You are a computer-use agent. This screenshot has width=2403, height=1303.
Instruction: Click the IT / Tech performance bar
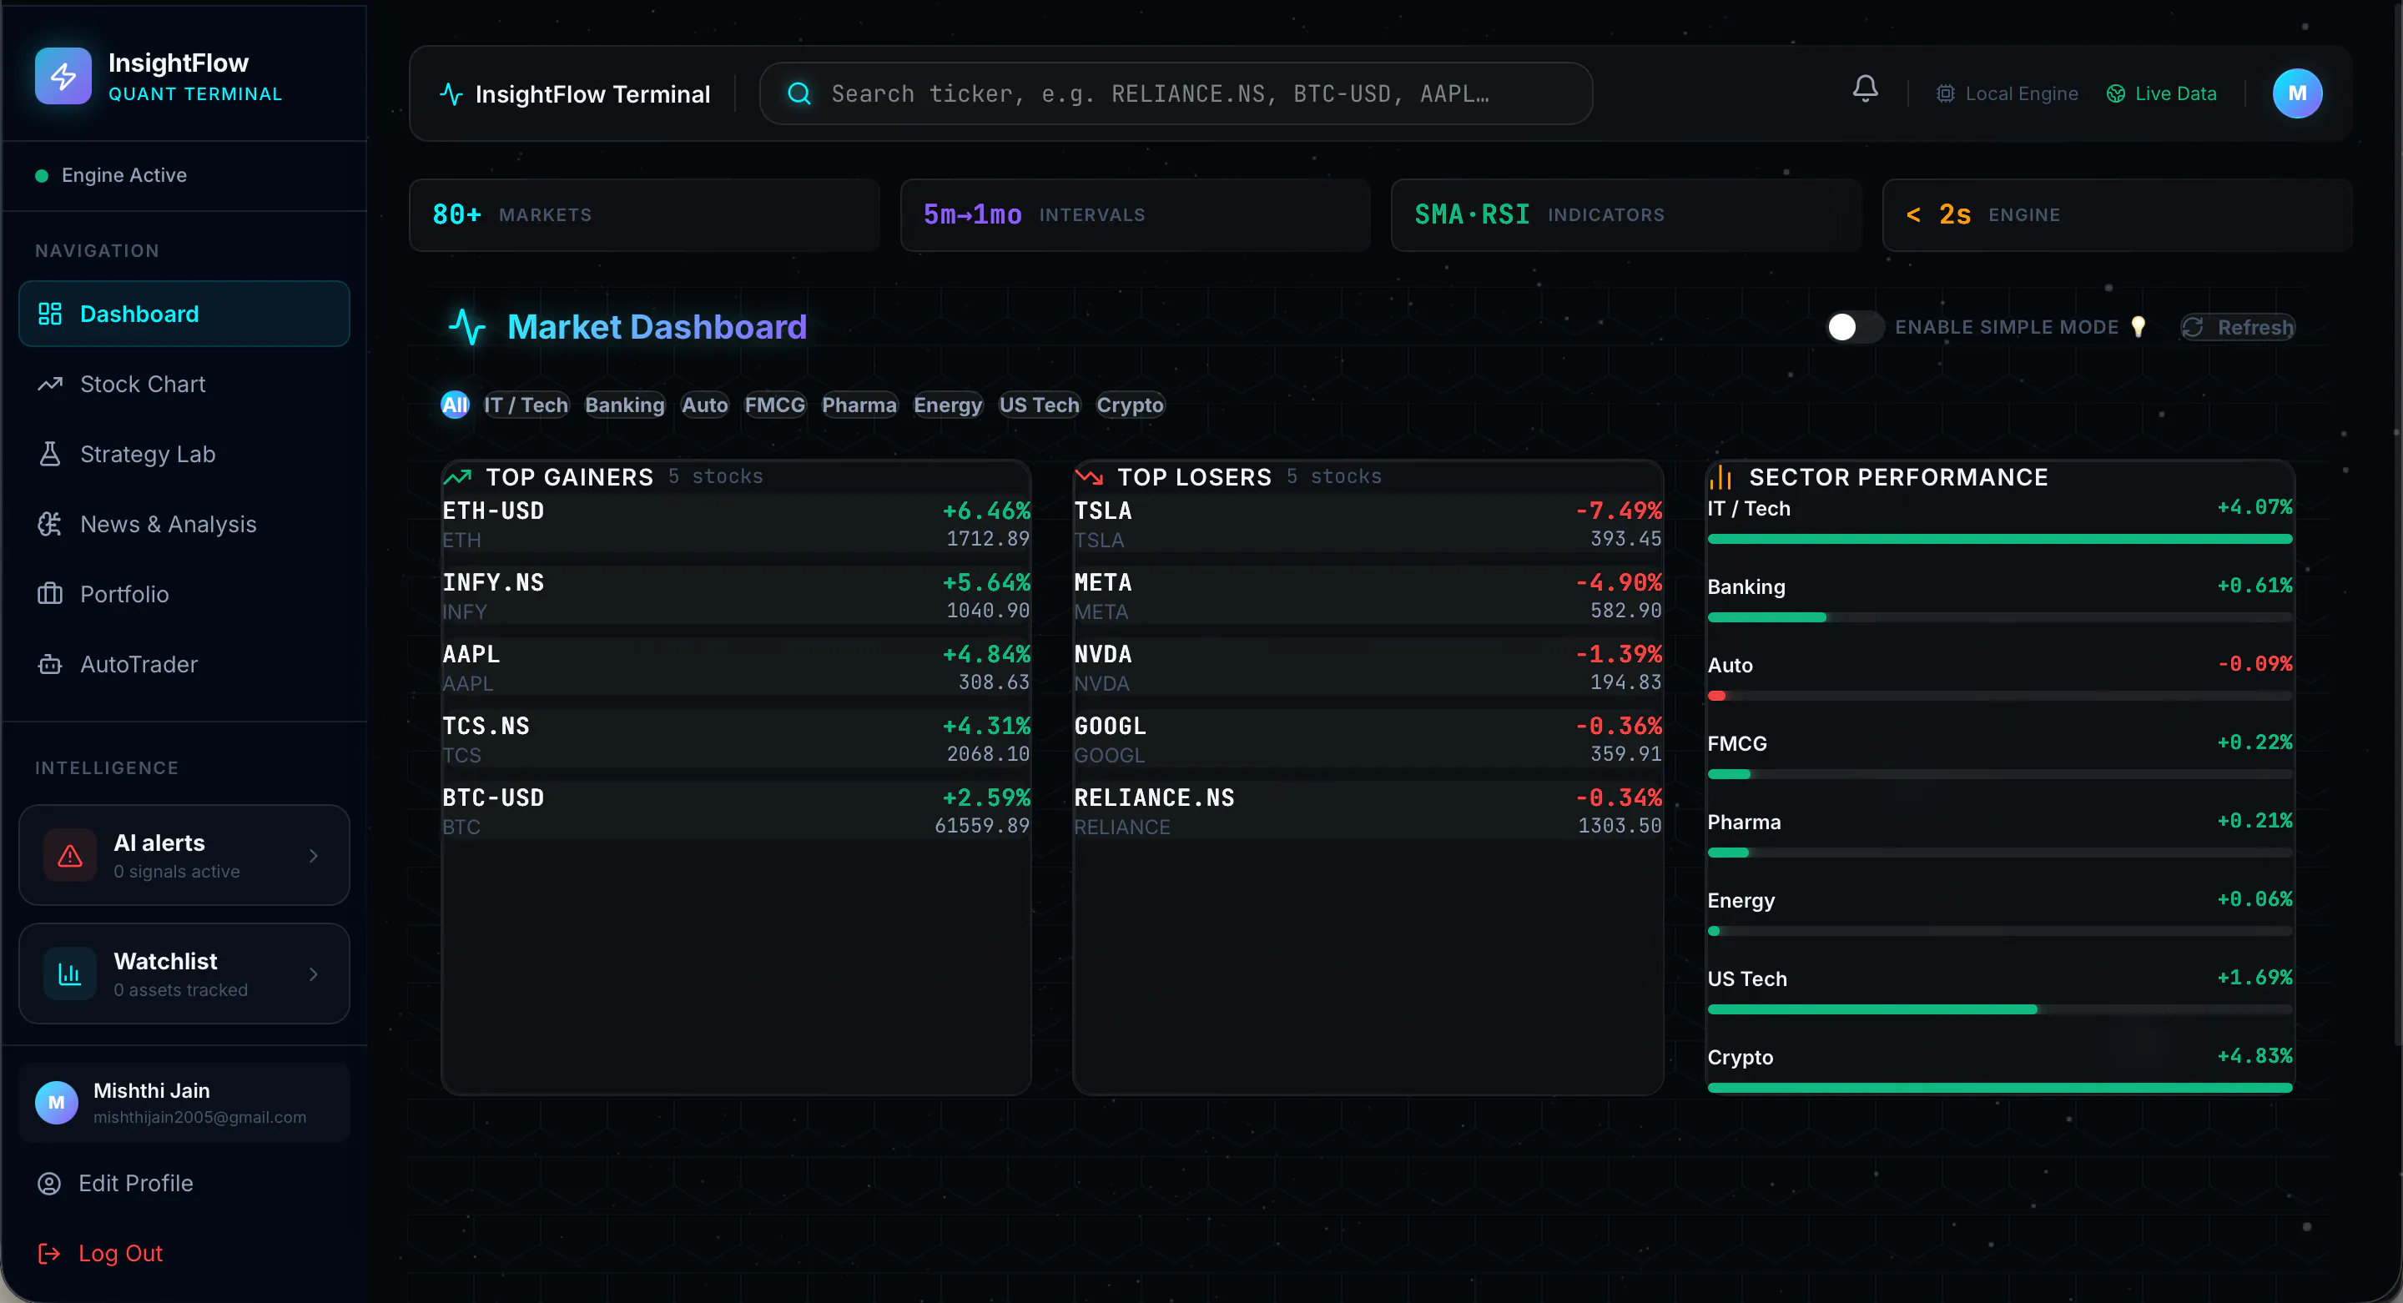click(1999, 539)
